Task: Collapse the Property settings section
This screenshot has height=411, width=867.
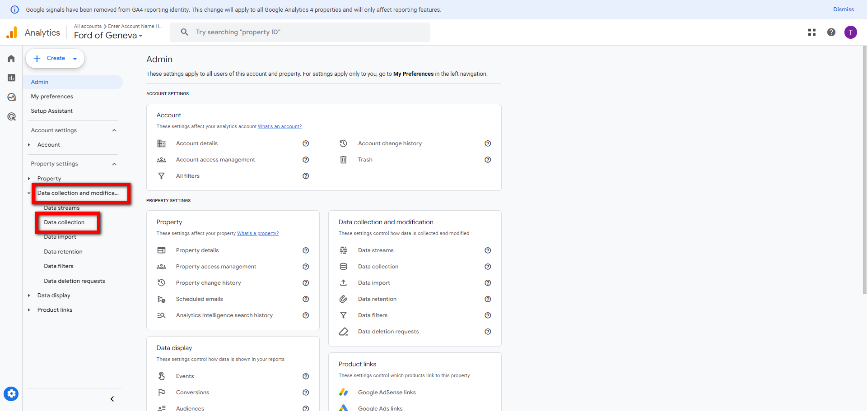Action: click(x=114, y=164)
